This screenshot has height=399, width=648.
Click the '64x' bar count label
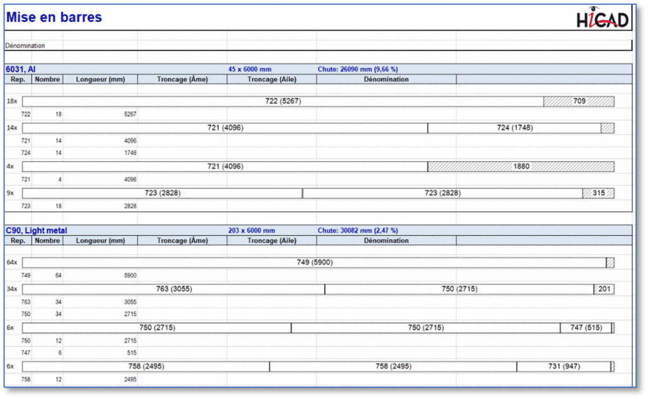click(x=12, y=262)
